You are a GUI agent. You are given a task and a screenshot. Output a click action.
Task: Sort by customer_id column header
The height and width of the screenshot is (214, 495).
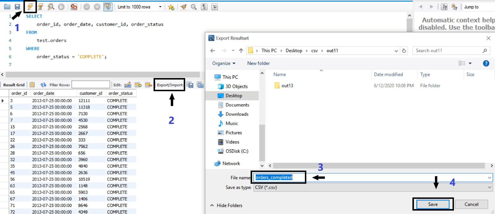point(91,93)
